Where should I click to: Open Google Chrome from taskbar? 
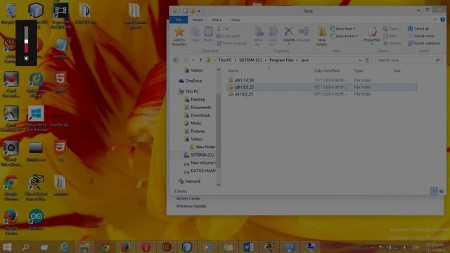[105, 247]
